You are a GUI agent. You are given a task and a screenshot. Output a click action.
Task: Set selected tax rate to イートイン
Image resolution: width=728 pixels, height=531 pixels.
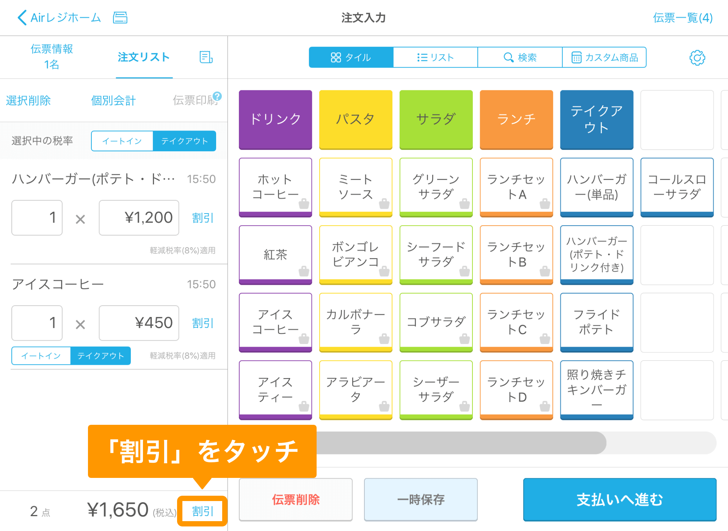click(122, 141)
